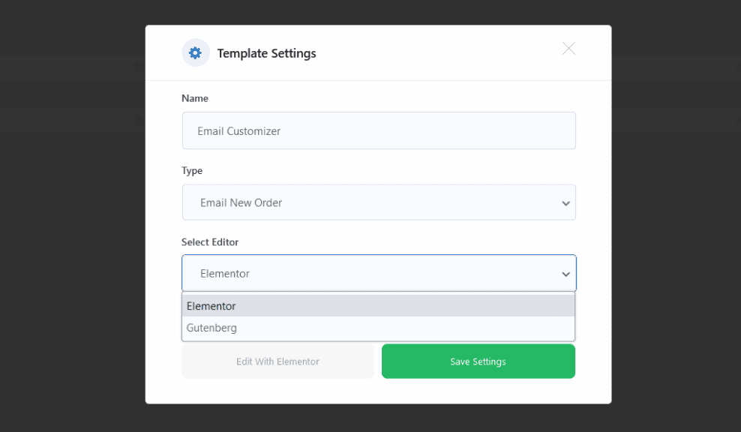Collapse the Select Editor combo box

click(x=379, y=274)
